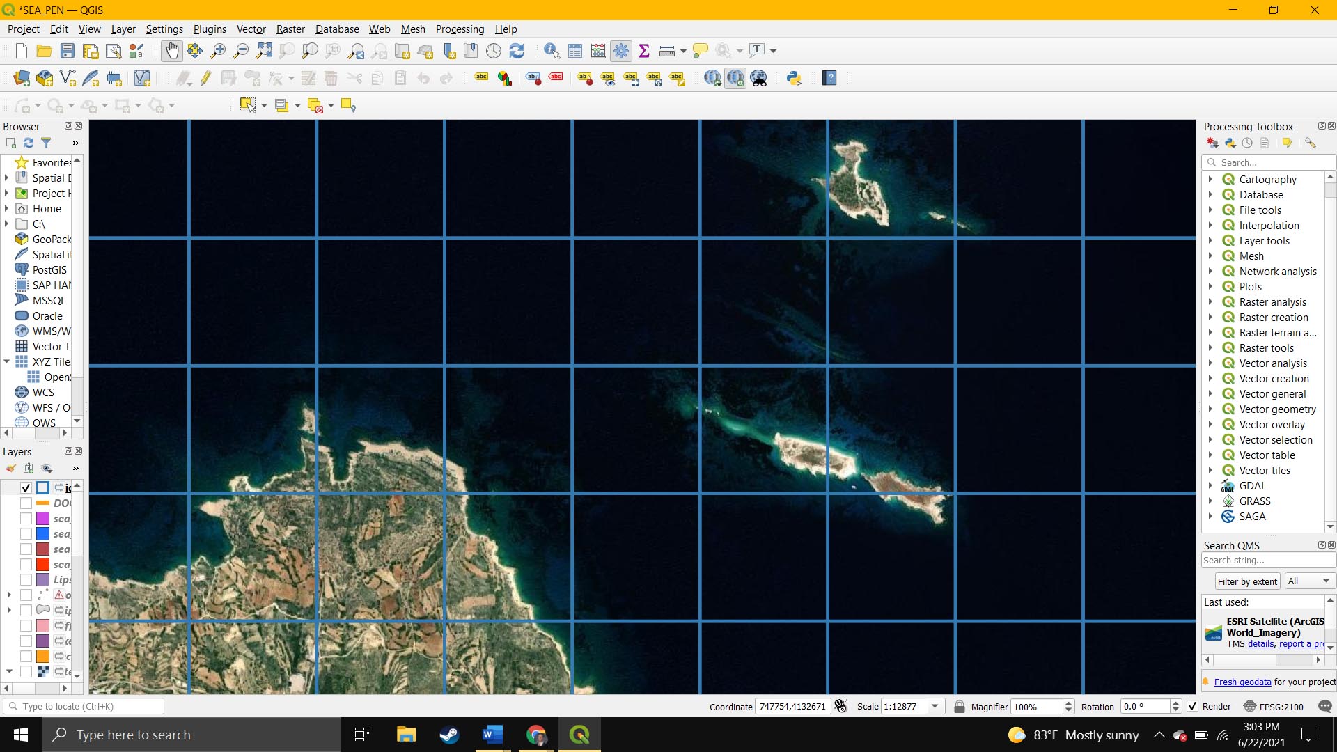The image size is (1337, 752).
Task: Uncheck the top visible layer checkbox
Action: coord(26,487)
